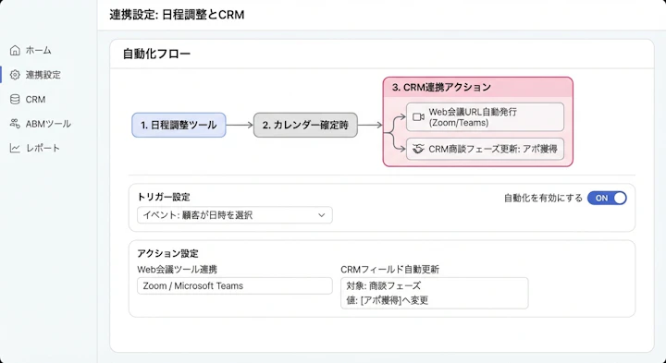Click the ホーム house icon
Viewport: 666px width, 363px height.
15,51
